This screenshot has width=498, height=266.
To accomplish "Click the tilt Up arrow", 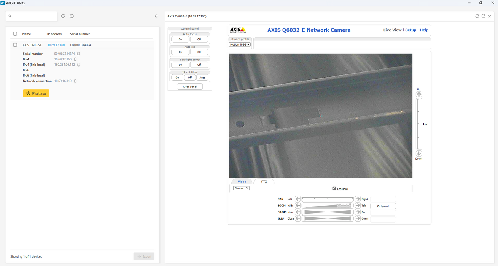I will pyautogui.click(x=419, y=94).
